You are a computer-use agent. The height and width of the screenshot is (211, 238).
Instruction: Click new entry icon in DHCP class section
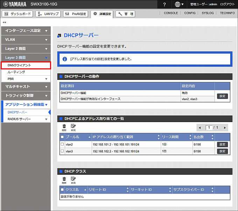(73, 180)
